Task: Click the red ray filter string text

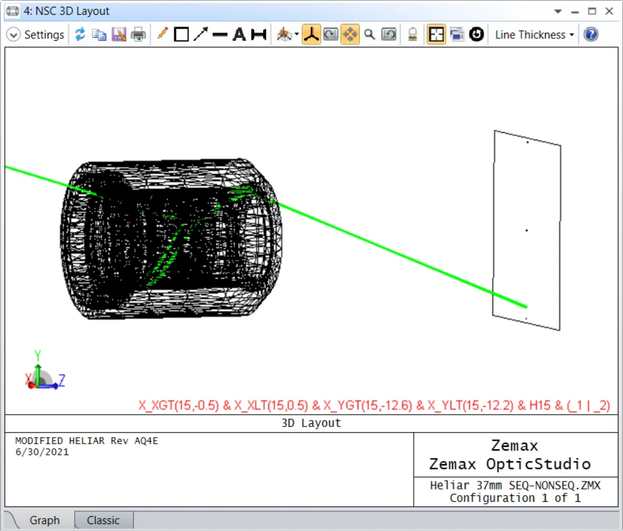Action: tap(374, 405)
